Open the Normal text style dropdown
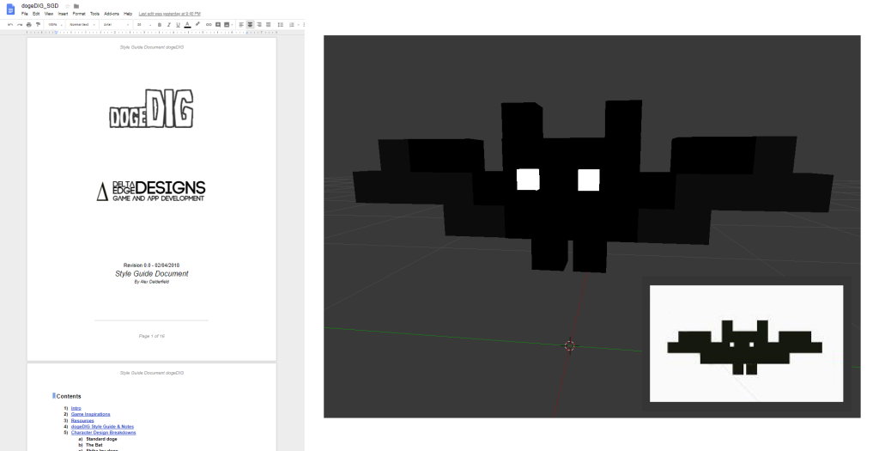 point(82,24)
